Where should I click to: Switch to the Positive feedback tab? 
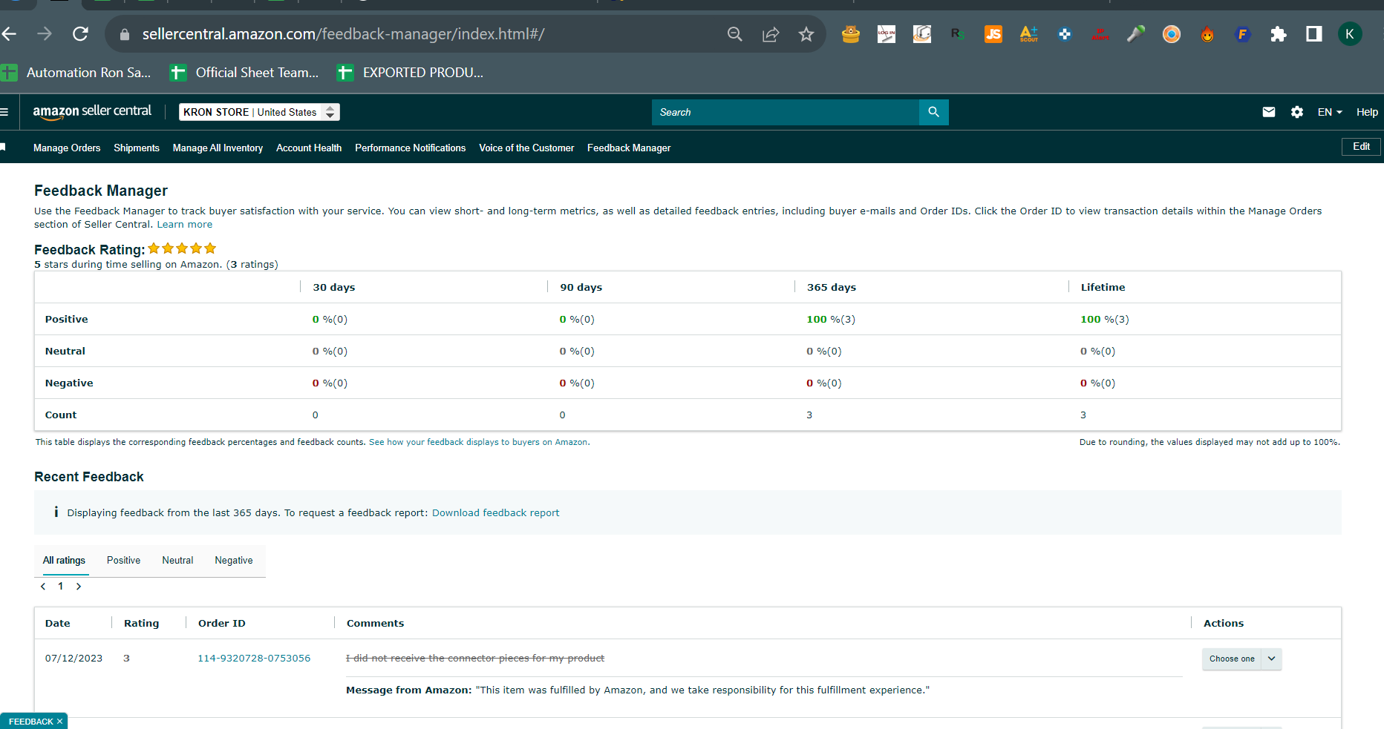coord(123,561)
